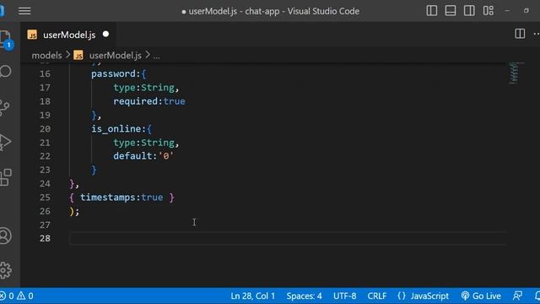540x304 pixels.
Task: Change indentation via Spaces: 4
Action: click(x=304, y=296)
